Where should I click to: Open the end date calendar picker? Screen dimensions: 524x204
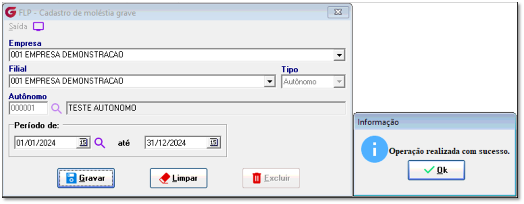[x=214, y=143]
